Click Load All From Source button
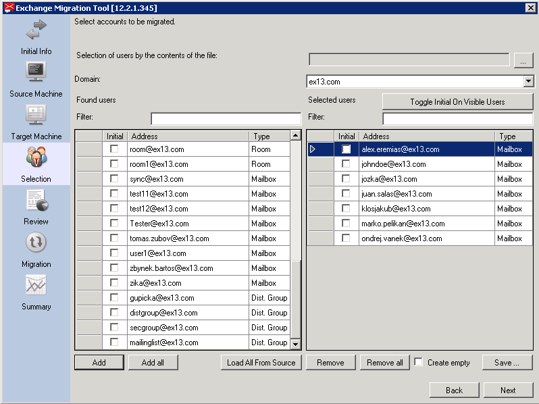 [261, 362]
